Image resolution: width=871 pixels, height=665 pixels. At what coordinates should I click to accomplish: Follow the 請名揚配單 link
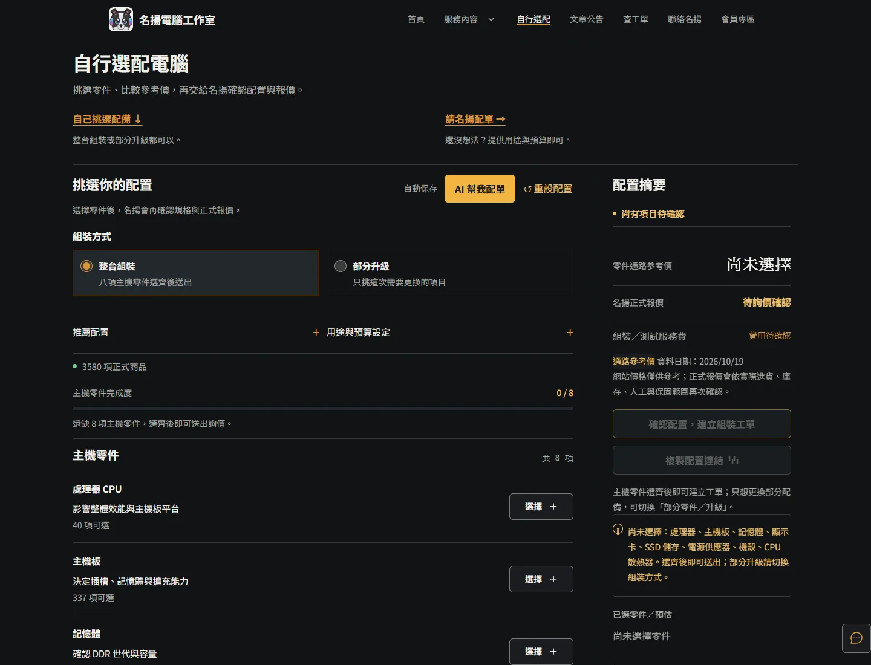[475, 119]
